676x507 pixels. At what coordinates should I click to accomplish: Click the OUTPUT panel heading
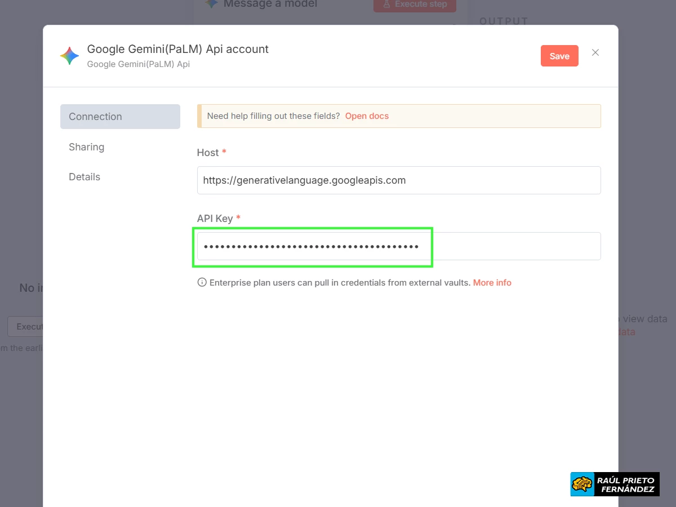[503, 21]
